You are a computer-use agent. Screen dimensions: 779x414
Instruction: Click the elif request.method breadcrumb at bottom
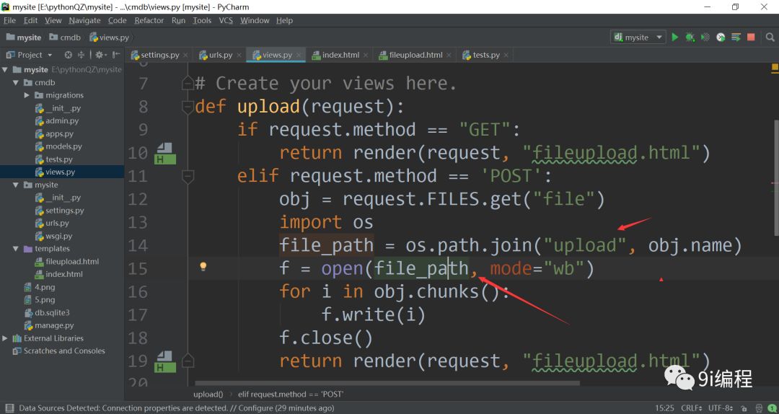click(x=291, y=394)
